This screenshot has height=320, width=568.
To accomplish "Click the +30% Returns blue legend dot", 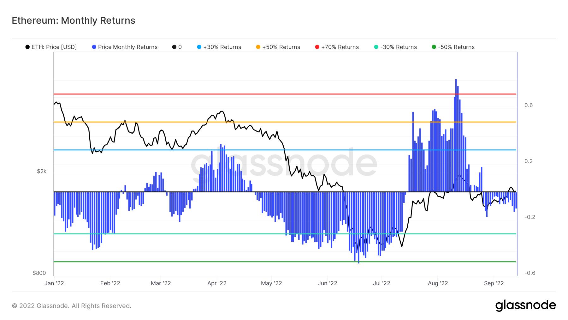I will [x=199, y=47].
